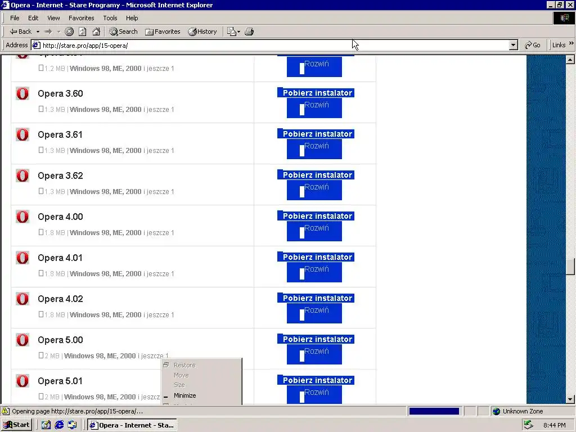This screenshot has height=432, width=576.
Task: Open the Favorites menu in menu bar
Action: point(81,18)
